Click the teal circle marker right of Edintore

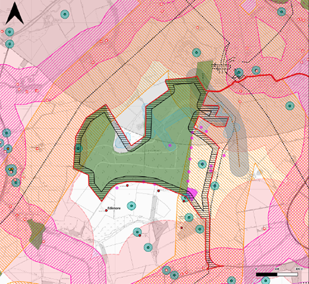[131, 206]
